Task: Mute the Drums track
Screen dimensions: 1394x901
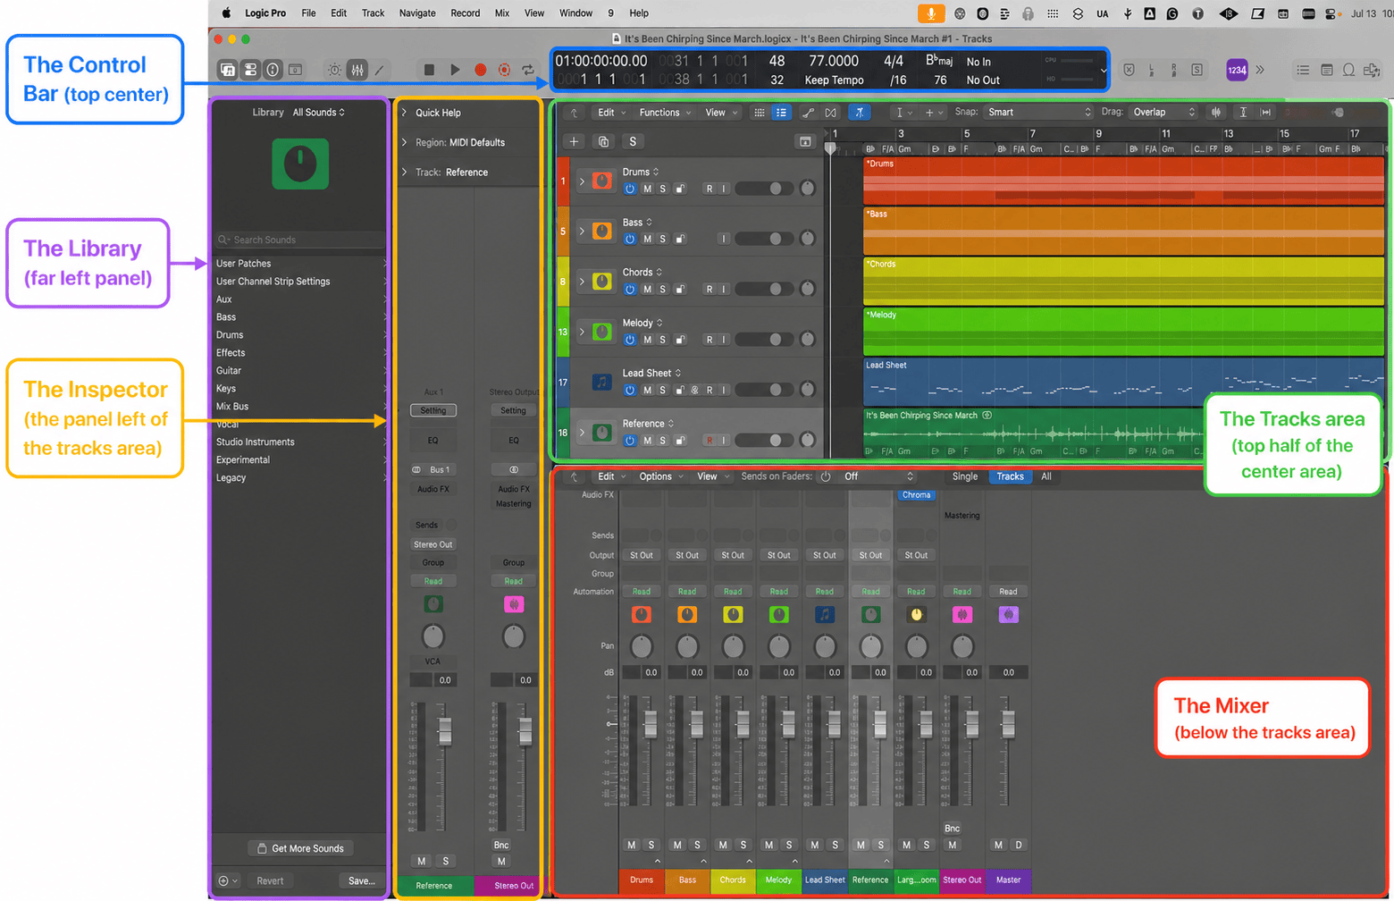Action: pyautogui.click(x=647, y=189)
